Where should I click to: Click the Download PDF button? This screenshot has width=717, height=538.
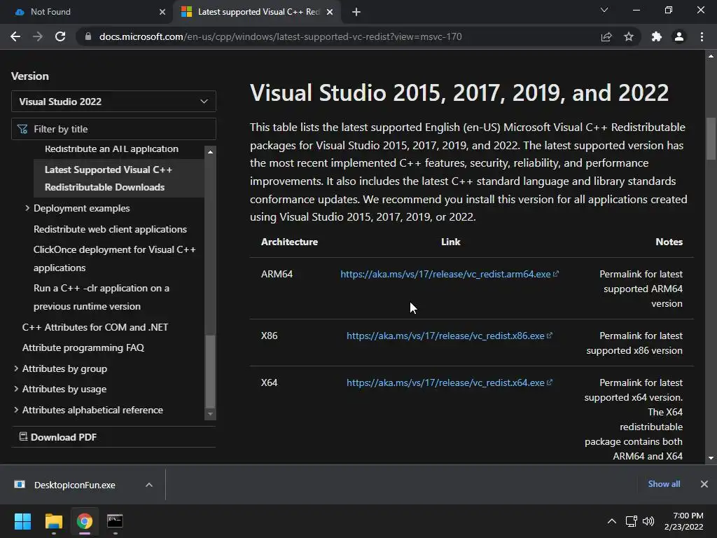(63, 437)
